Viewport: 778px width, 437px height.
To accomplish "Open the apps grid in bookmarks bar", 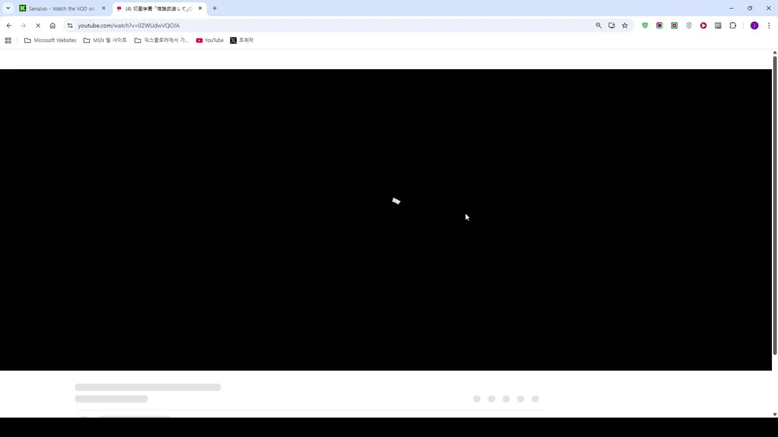I will (8, 40).
